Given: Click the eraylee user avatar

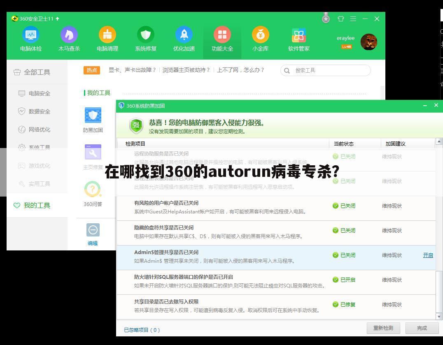Looking at the screenshot, I should pyautogui.click(x=369, y=42).
